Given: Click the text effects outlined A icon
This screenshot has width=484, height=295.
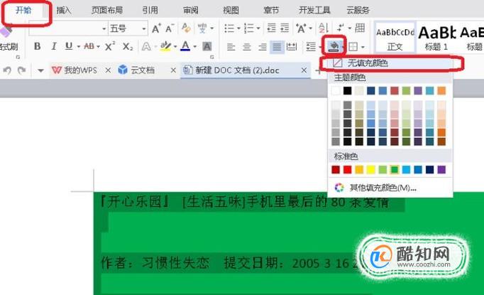Looking at the screenshot, I should pos(146,47).
